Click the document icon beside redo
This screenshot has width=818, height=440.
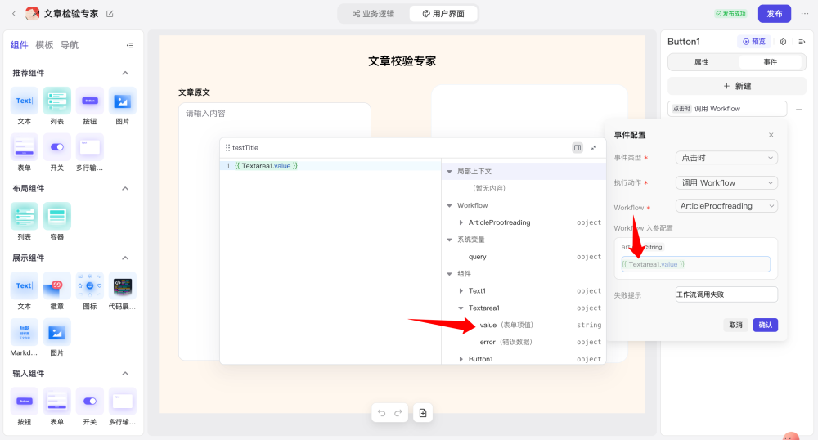(x=423, y=413)
